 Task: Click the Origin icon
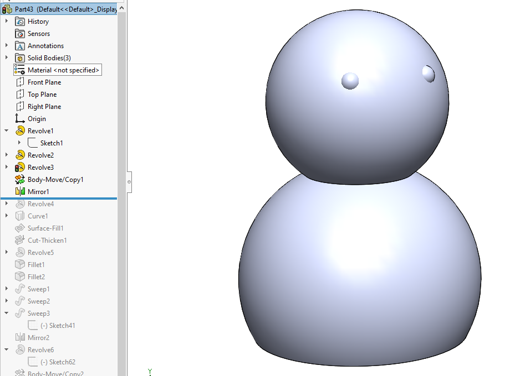point(20,119)
